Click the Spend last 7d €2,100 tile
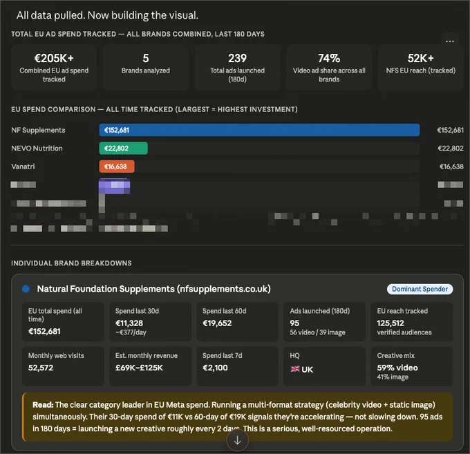The width and height of the screenshot is (470, 454). [237, 366]
